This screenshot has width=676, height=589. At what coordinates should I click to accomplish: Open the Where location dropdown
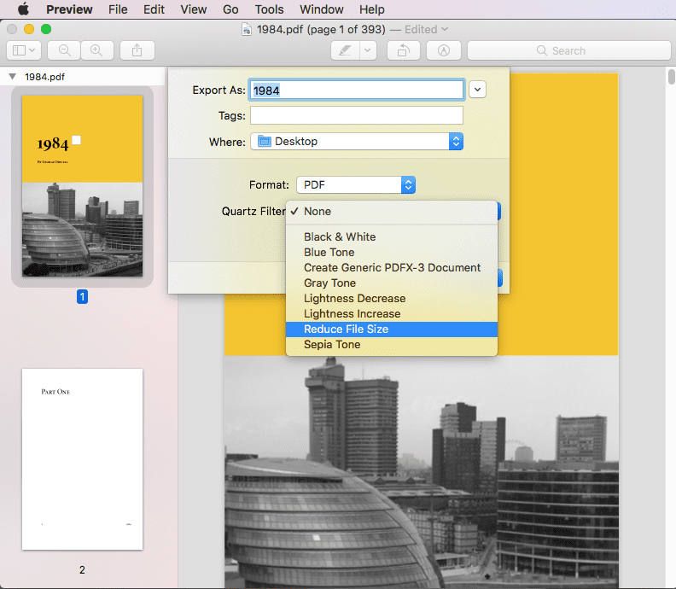[x=357, y=142]
